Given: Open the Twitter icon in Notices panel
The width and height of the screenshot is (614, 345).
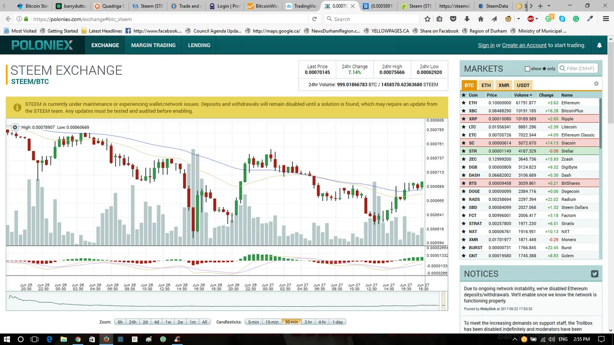Looking at the screenshot, I should pyautogui.click(x=595, y=274).
